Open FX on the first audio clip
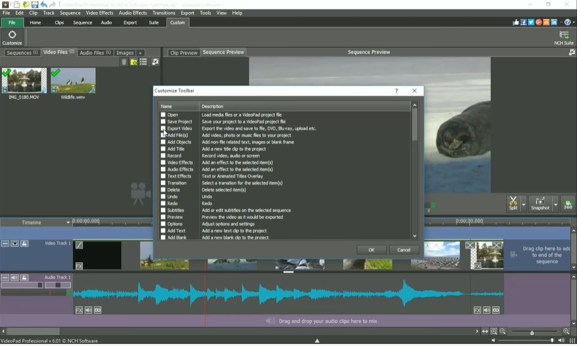The width and height of the screenshot is (577, 346). (79, 310)
